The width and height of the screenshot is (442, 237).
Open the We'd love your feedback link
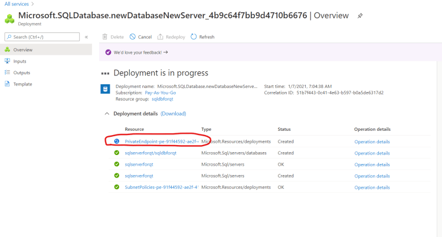pos(140,52)
